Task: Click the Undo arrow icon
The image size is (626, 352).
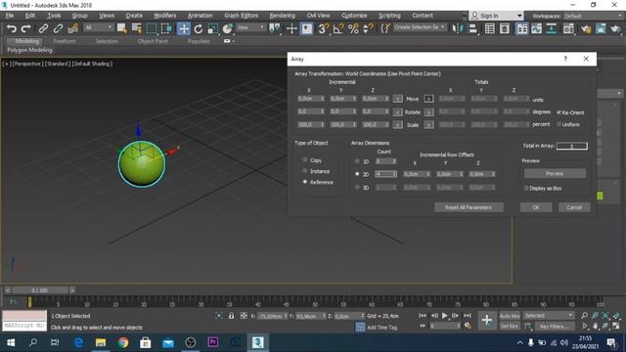Action: 12,28
